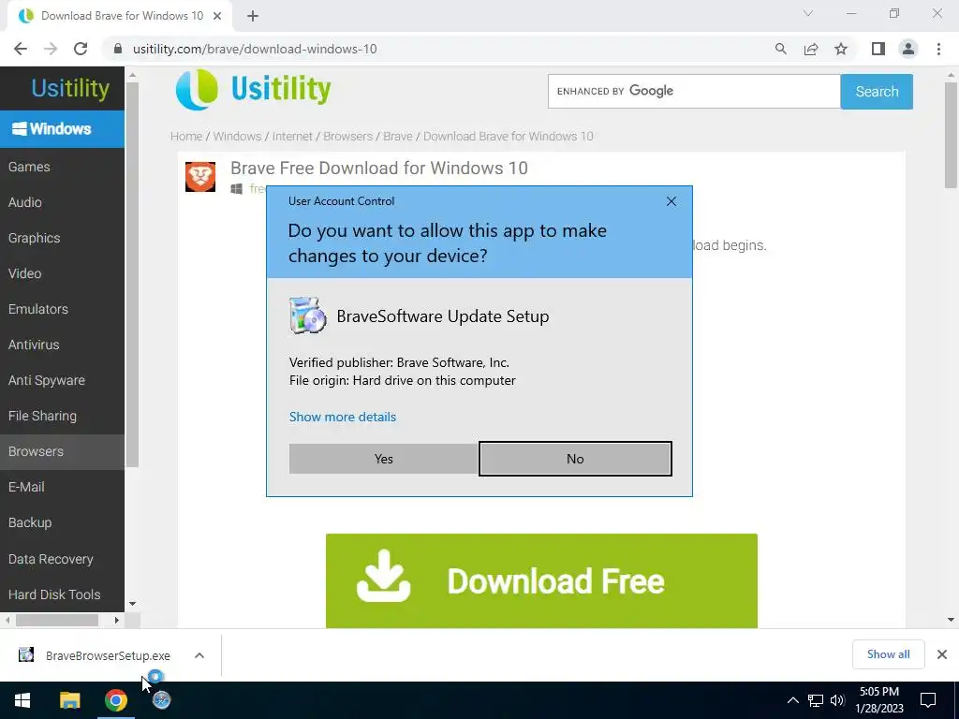959x719 pixels.
Task: Open Anti Spyware category in sidebar
Action: [x=62, y=380]
